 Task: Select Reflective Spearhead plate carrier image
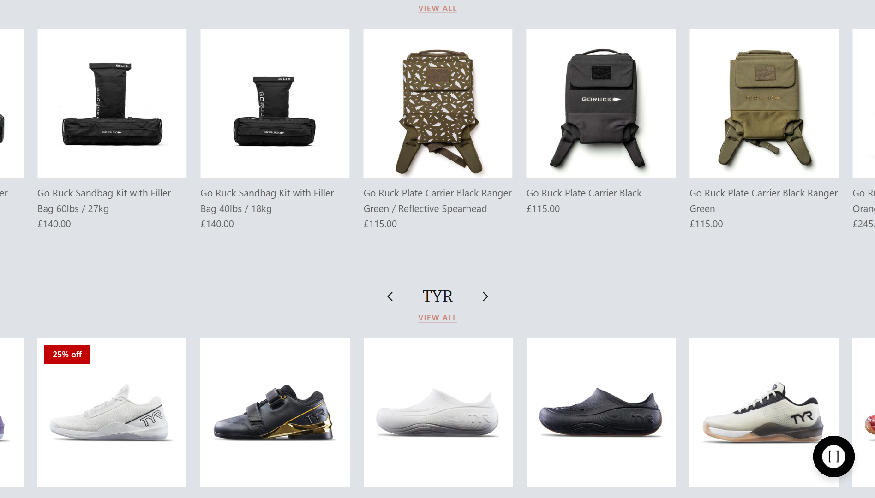click(x=438, y=103)
